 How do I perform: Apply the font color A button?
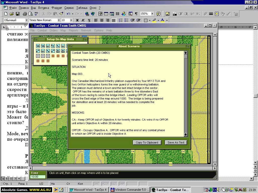(163, 20)
